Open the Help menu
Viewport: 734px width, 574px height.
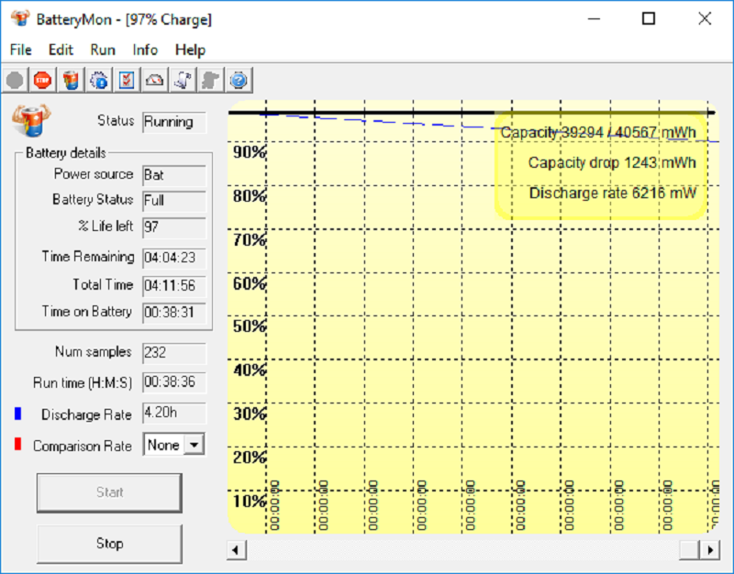coord(190,50)
